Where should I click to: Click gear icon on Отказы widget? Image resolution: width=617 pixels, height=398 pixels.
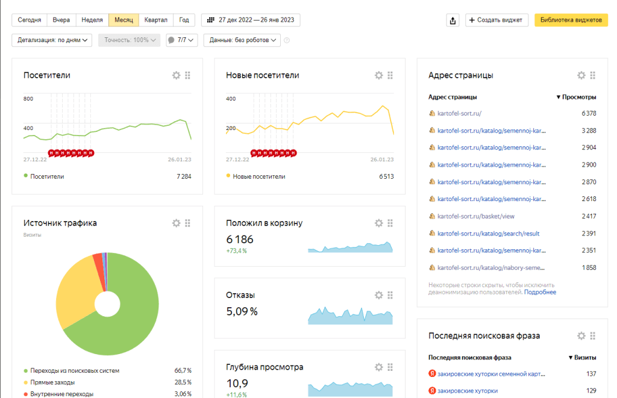coord(378,295)
